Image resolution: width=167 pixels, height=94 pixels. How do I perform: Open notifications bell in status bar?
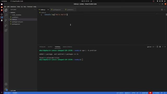coord(165,93)
